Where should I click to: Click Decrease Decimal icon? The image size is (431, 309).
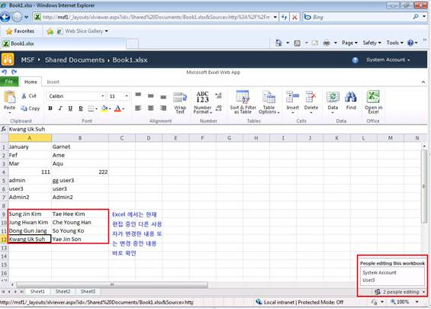click(218, 108)
